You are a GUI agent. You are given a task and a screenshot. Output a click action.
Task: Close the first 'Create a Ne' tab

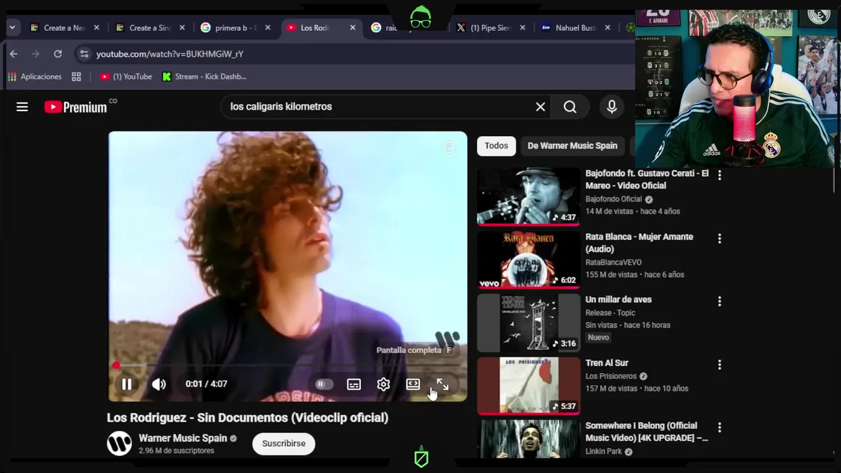97,28
